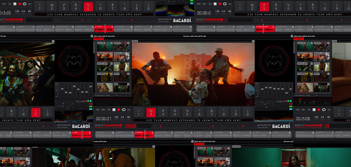Fast-forward playback in the 00:06:07 window
Image resolution: width=351 pixels, height=167 pixels.
coord(103,110)
